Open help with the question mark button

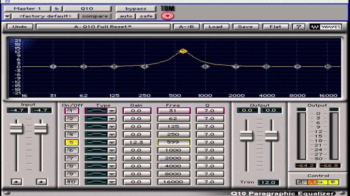click(299, 27)
